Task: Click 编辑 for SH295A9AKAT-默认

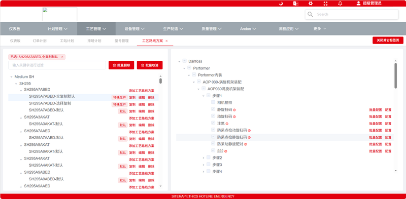Action: (142, 152)
